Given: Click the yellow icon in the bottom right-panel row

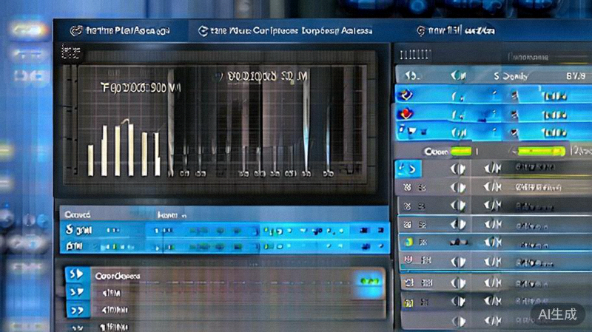Looking at the screenshot, I should [407, 302].
